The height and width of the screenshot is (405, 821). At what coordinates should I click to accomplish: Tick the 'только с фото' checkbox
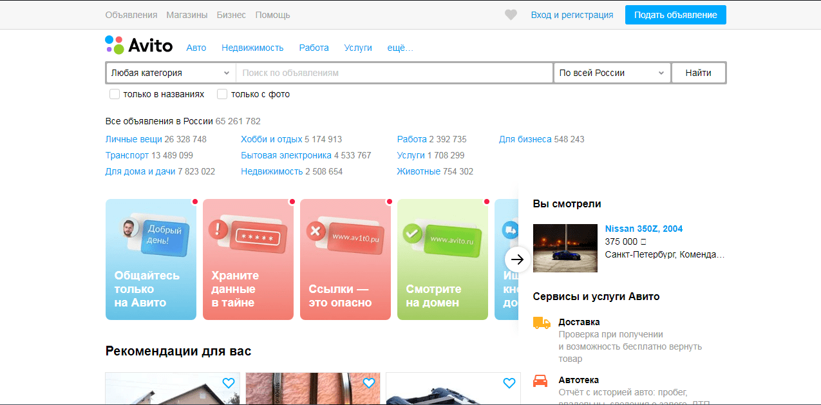coord(222,94)
